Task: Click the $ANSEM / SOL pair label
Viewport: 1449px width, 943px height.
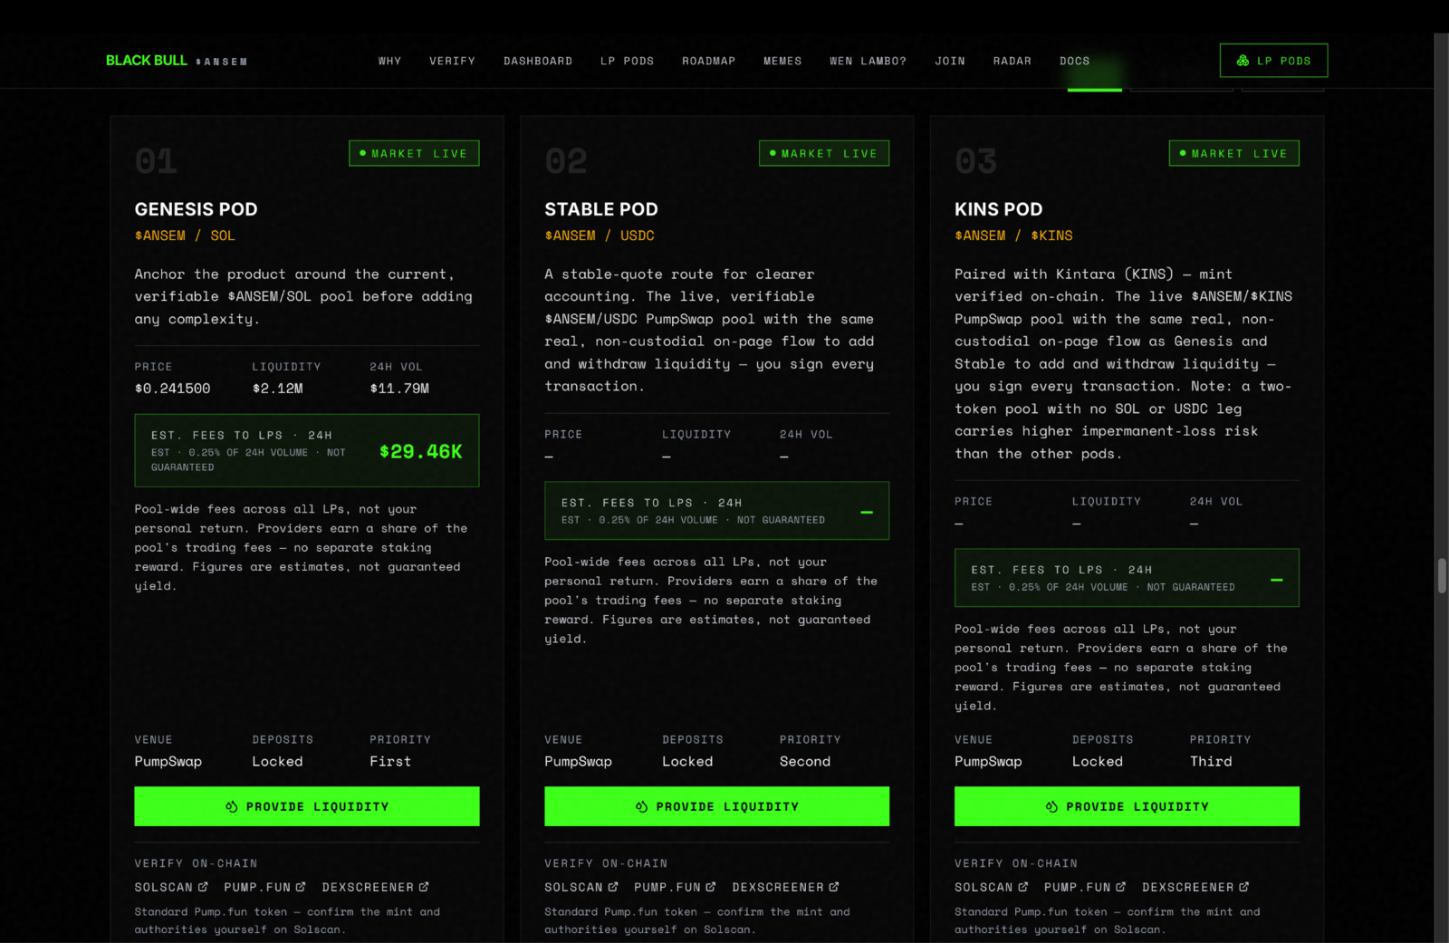Action: click(x=185, y=236)
